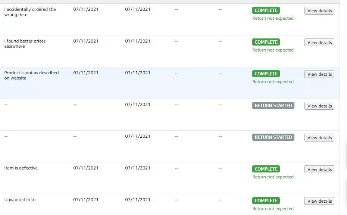Open View details of first Return Started row
The image size is (347, 215).
[319, 106]
